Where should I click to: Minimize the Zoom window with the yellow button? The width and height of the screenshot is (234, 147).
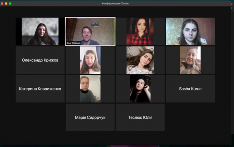[x=6, y=3]
